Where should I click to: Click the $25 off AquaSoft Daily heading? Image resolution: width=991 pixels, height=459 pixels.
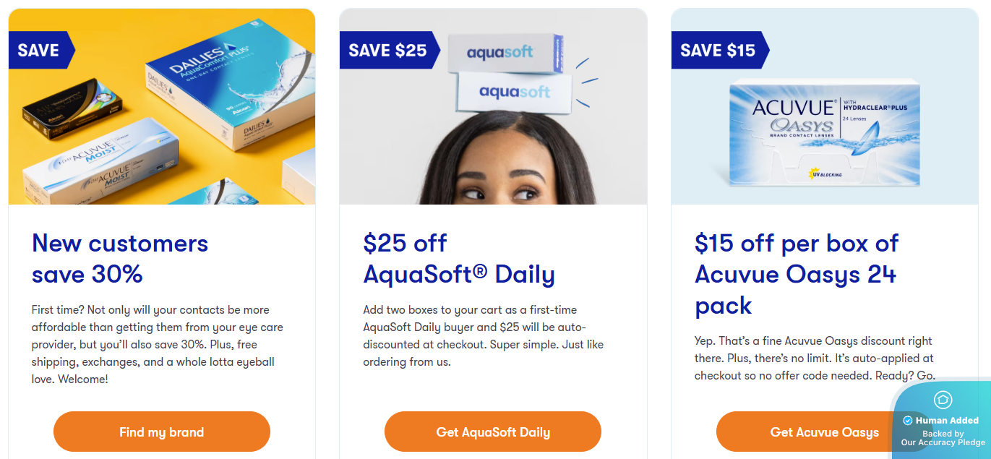click(x=459, y=258)
